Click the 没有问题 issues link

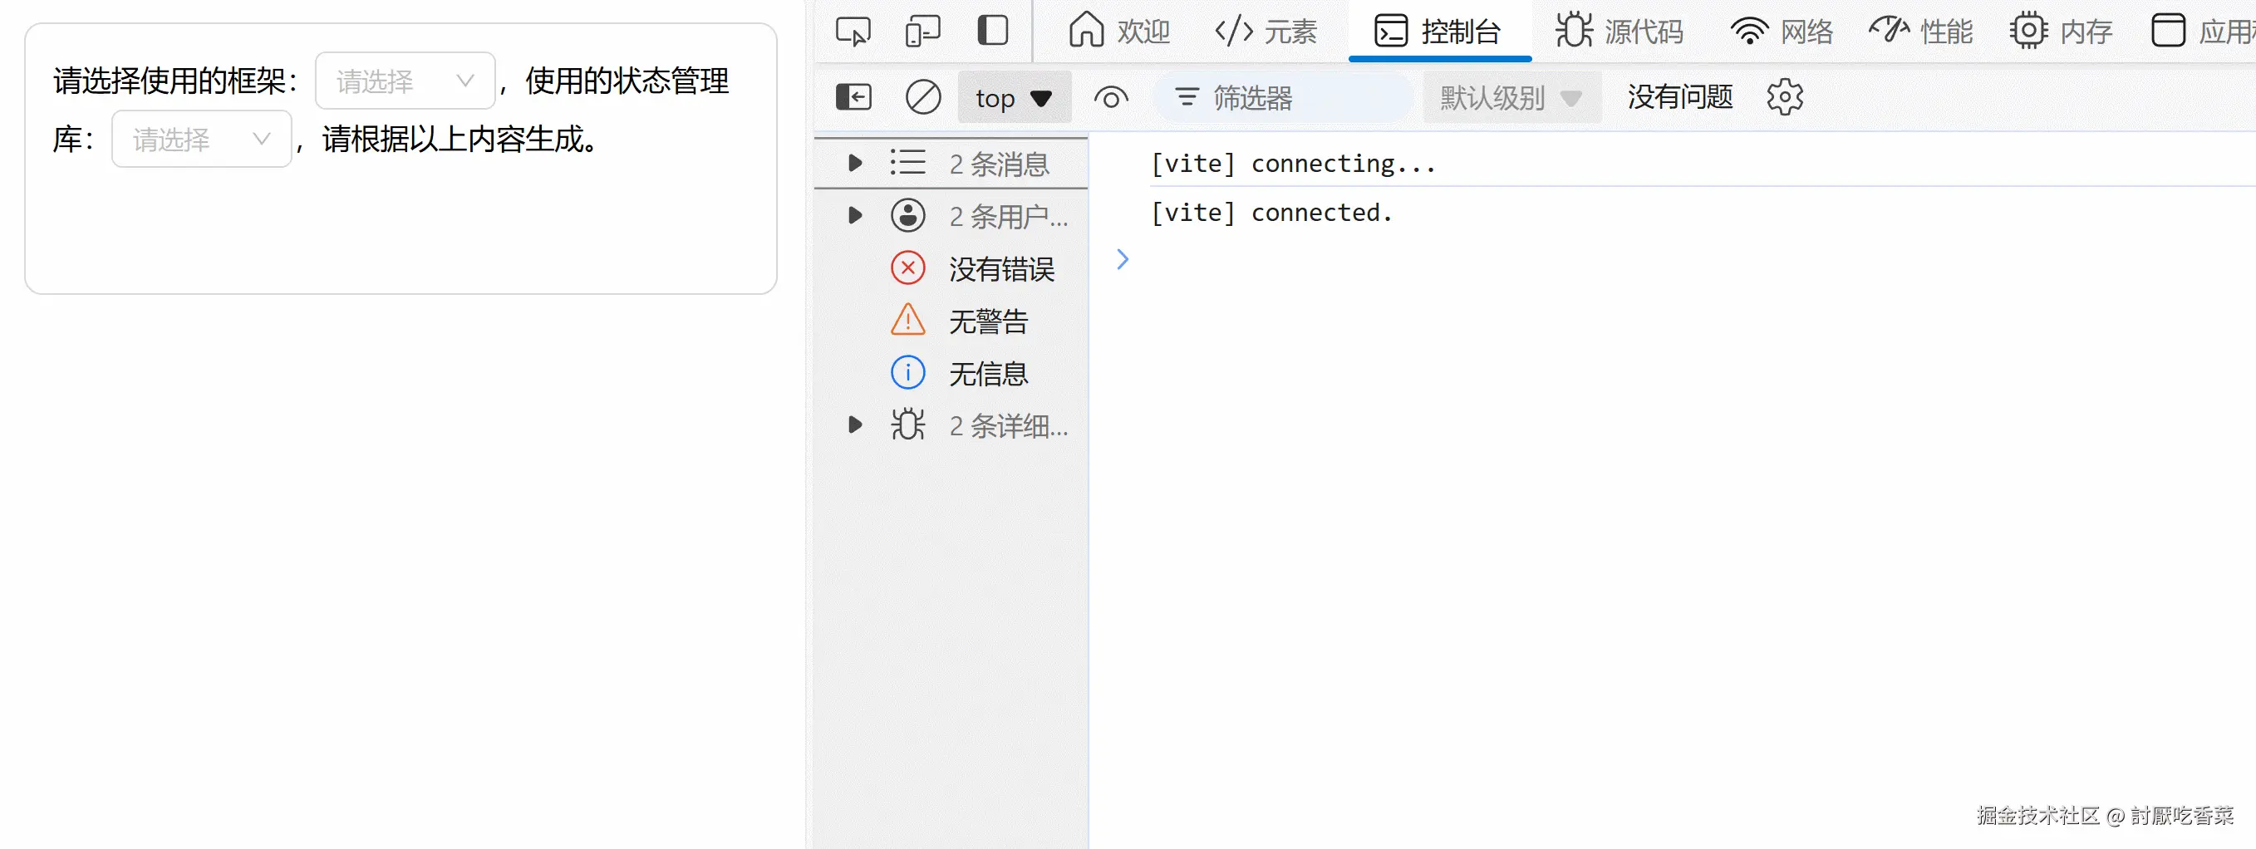click(x=1678, y=96)
